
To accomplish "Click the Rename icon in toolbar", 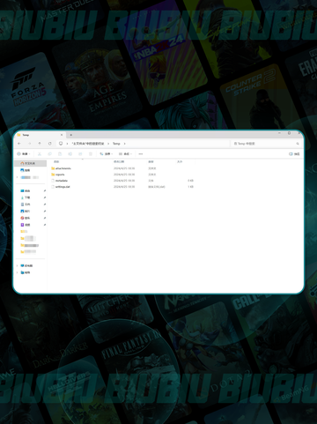I will 70,154.
